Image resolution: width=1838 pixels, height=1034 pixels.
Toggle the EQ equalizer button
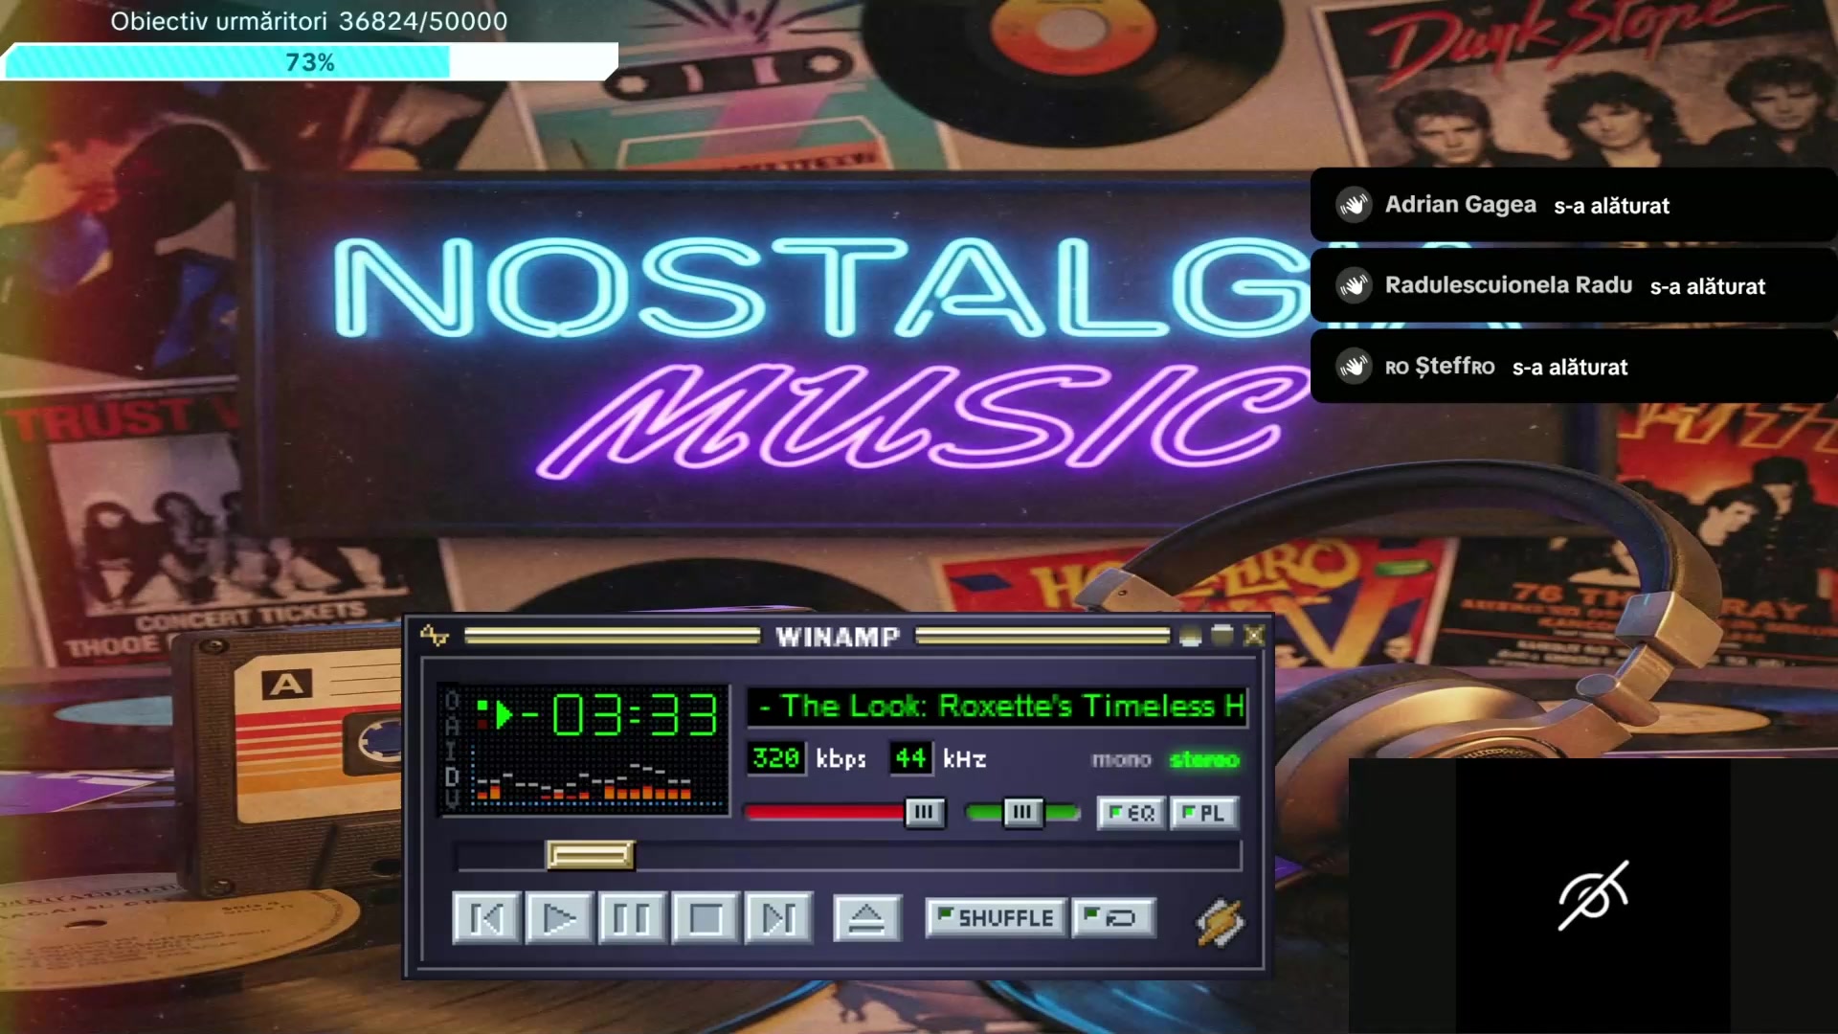(1132, 813)
